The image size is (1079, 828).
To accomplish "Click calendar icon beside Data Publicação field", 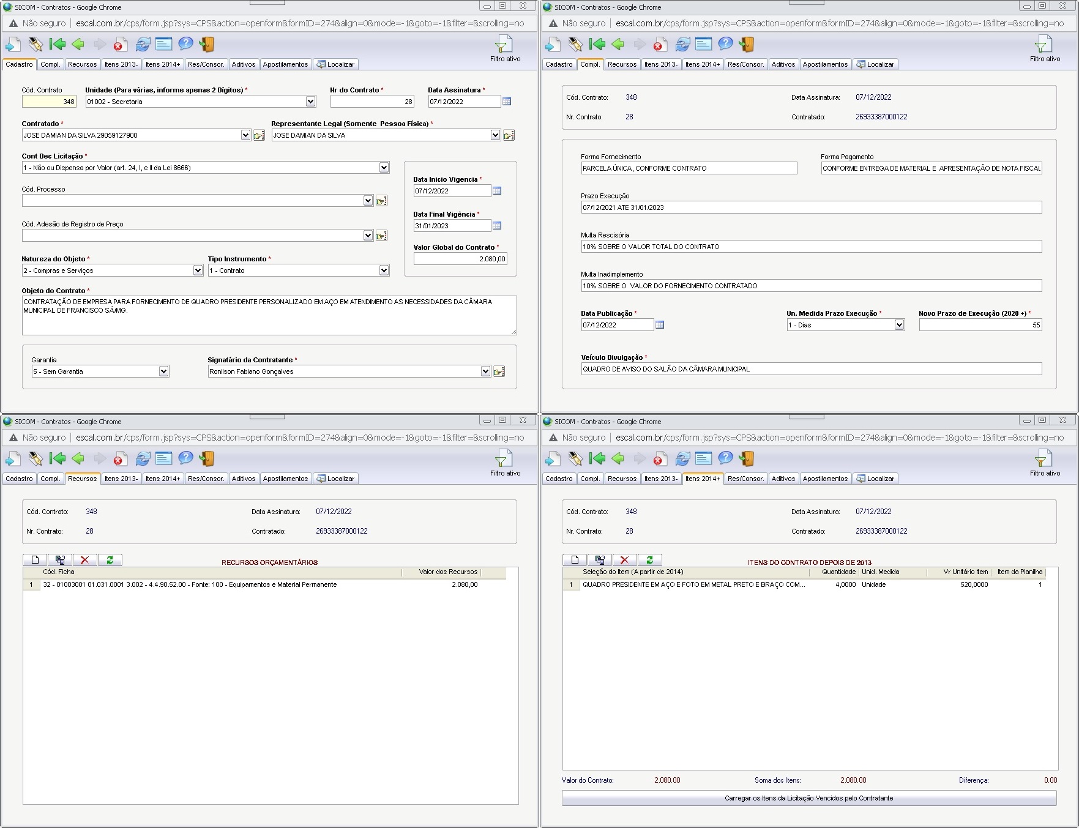I will [660, 325].
